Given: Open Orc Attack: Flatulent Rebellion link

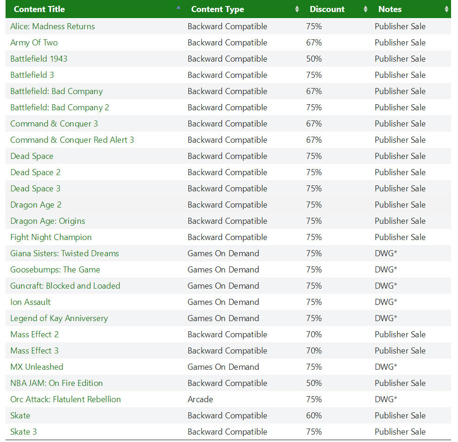Looking at the screenshot, I should [x=65, y=399].
